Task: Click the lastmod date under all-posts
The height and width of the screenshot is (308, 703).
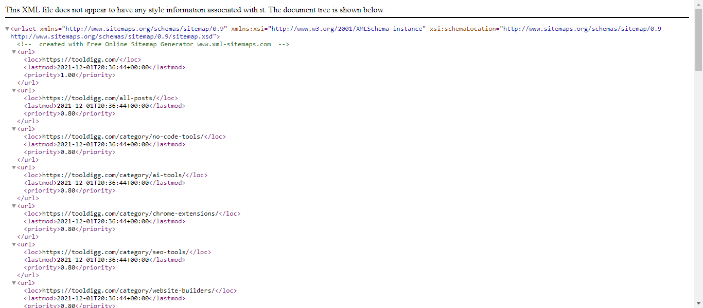Action: pos(102,106)
